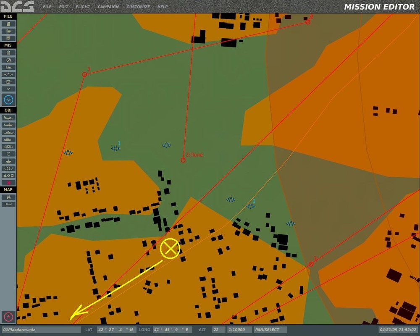Click the round red icon at sidebar bottom
This screenshot has width=420, height=336.
click(x=8, y=317)
